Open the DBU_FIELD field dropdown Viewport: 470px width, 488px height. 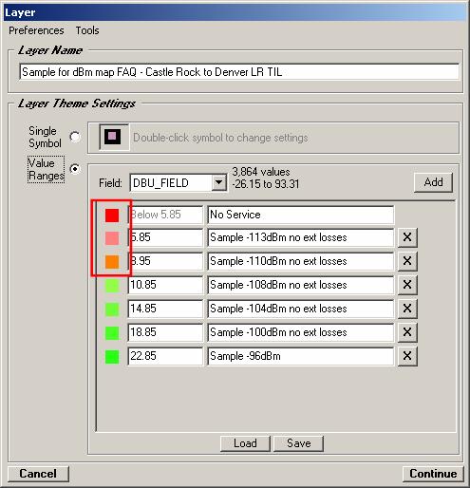point(219,182)
